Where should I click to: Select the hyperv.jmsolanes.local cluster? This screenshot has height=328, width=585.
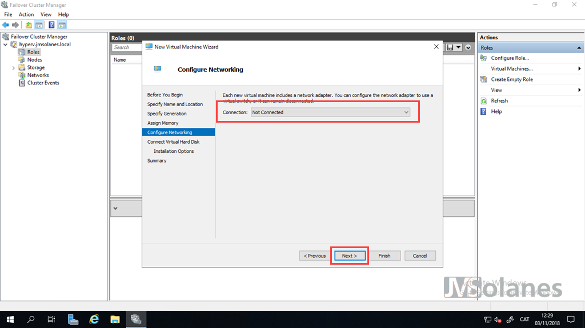click(45, 44)
